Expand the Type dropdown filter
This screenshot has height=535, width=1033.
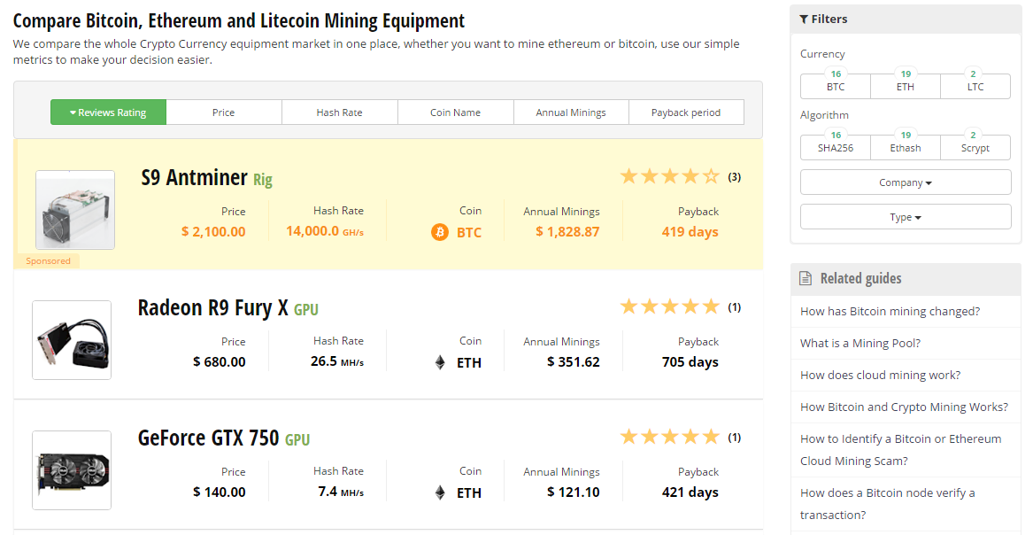coord(906,217)
